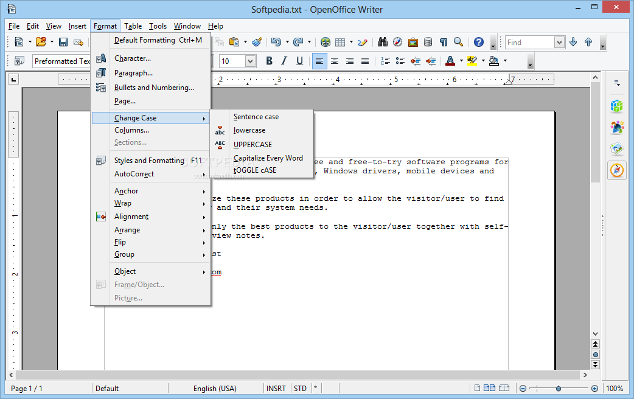Click the Table grid icon
This screenshot has width=634, height=399.
341,42
